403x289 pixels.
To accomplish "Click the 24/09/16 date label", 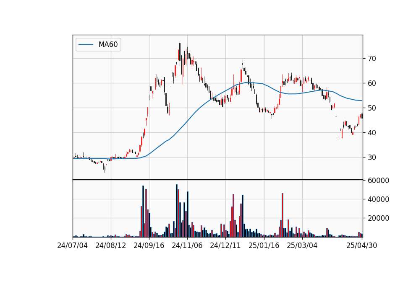I will [149, 245].
